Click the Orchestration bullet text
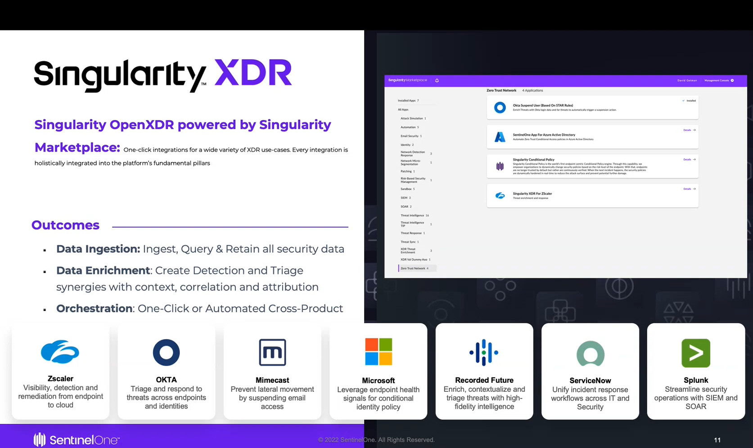 click(199, 308)
